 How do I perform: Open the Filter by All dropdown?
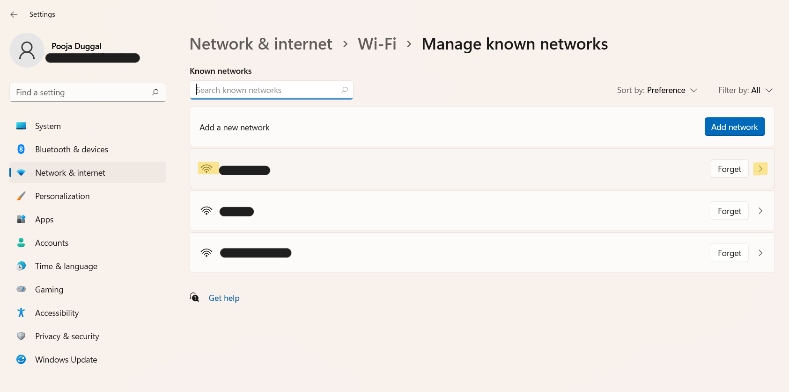tap(745, 90)
